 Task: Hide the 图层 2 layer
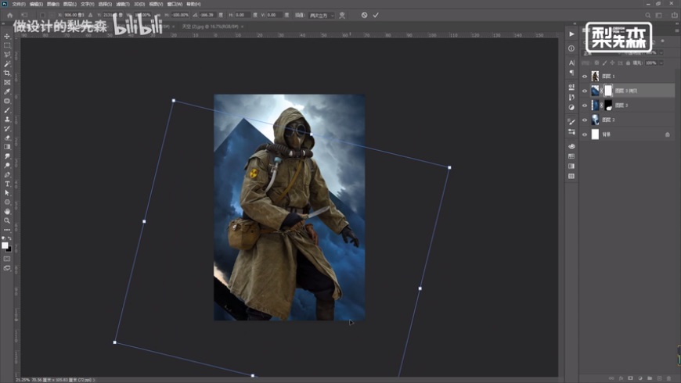click(585, 120)
